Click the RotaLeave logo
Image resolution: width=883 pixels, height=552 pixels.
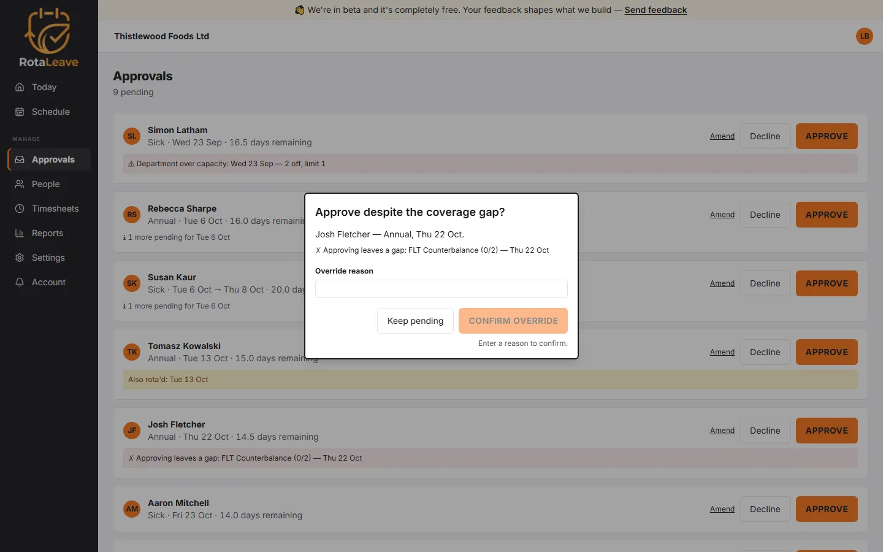click(x=48, y=37)
